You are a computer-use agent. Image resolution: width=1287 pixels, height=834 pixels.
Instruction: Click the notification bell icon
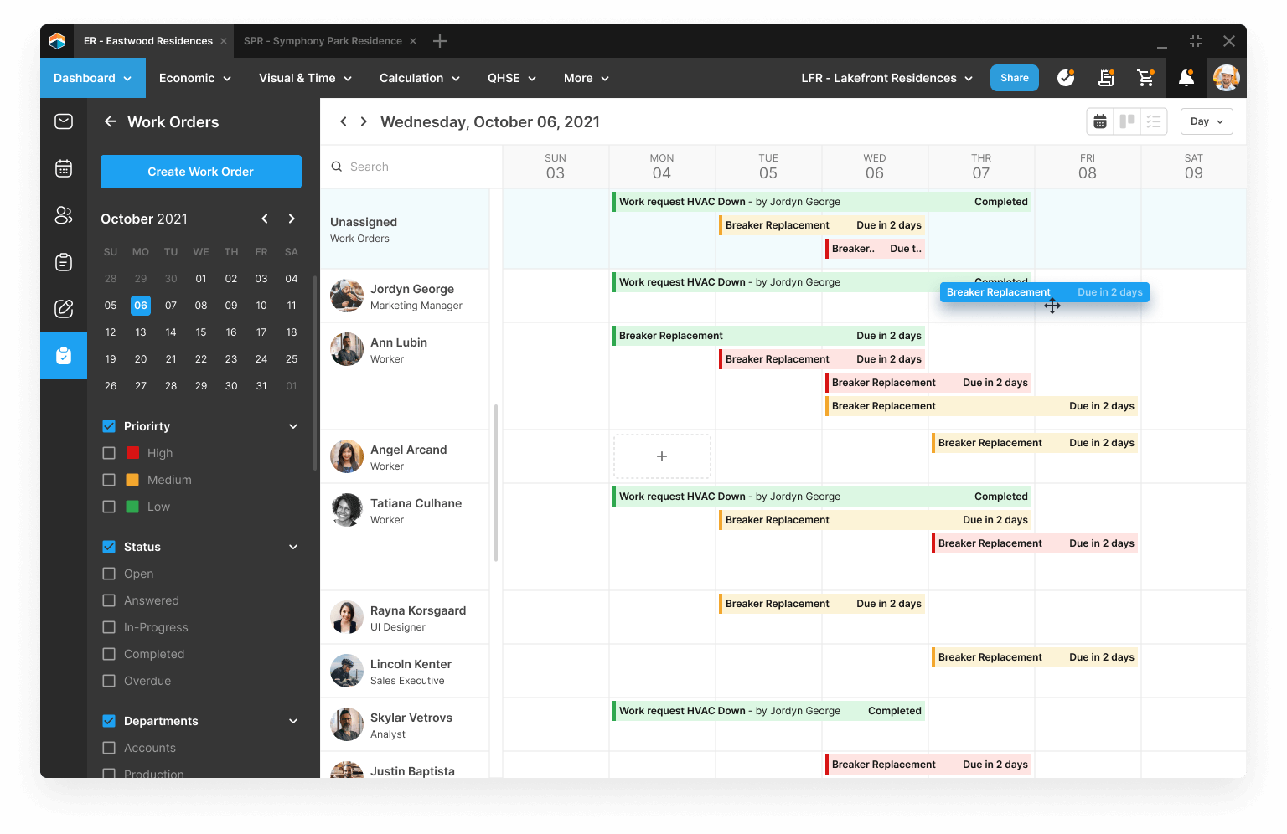click(x=1186, y=78)
